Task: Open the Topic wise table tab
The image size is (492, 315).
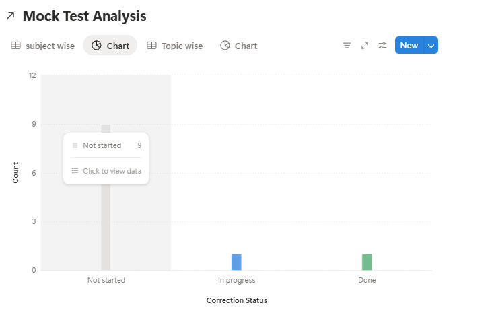Action: pyautogui.click(x=174, y=46)
